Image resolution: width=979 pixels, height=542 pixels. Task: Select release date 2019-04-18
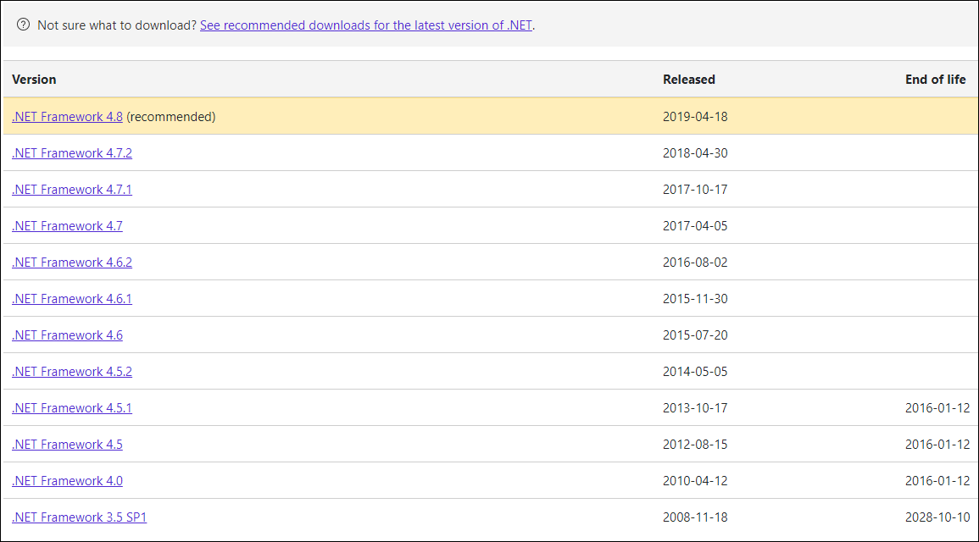pos(695,117)
